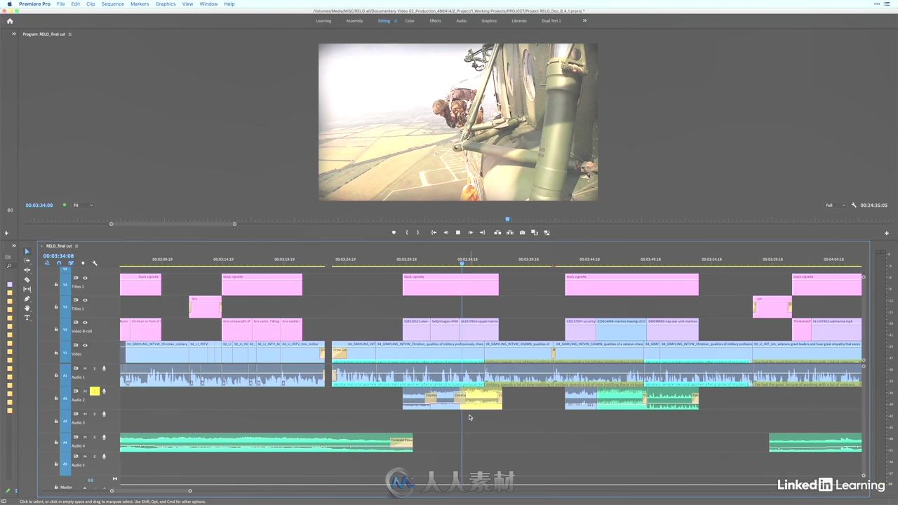Open Editing workspace menu icon
The height and width of the screenshot is (505, 898).
tap(396, 21)
